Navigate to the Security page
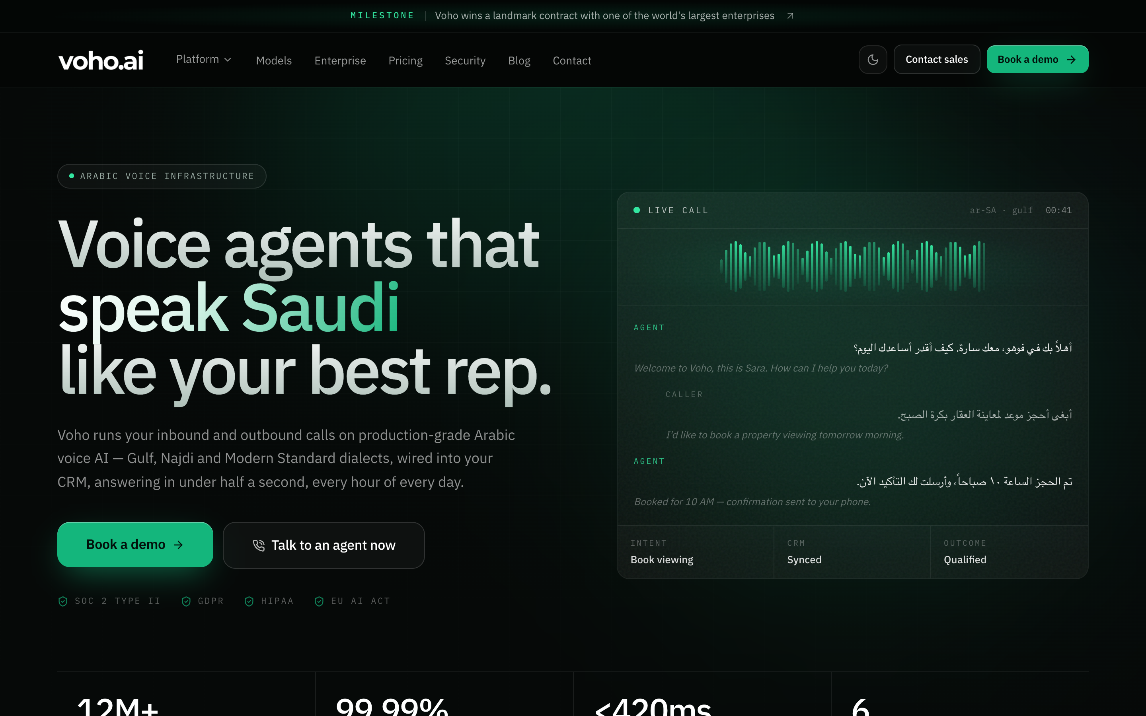The width and height of the screenshot is (1146, 716). (x=465, y=60)
